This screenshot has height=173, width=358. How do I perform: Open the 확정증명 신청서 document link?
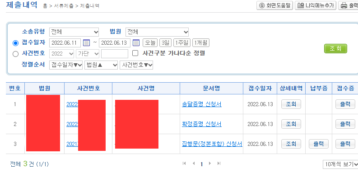(202, 124)
